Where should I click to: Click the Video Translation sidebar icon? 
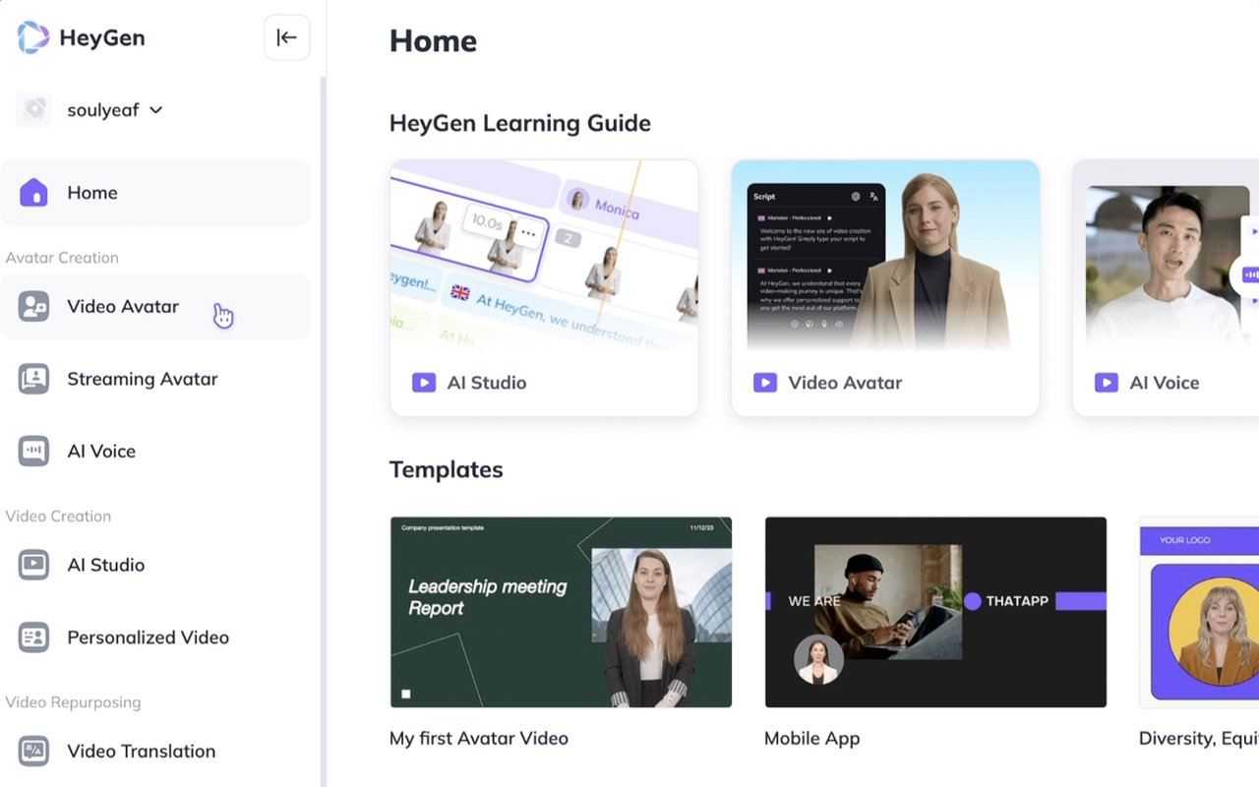[33, 751]
